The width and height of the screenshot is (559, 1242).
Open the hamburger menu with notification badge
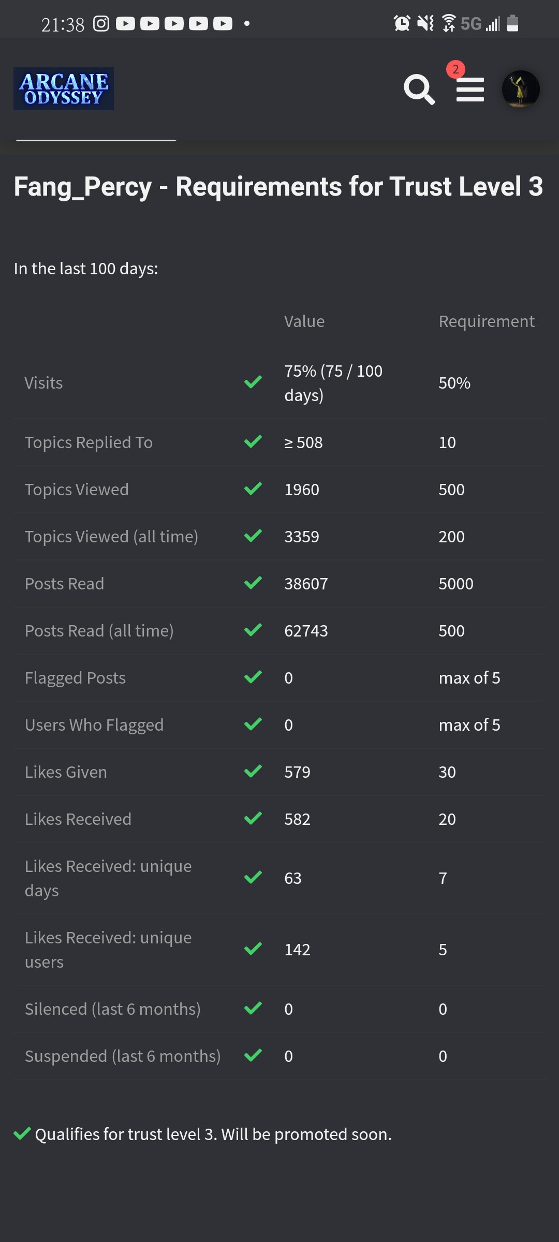pyautogui.click(x=470, y=90)
